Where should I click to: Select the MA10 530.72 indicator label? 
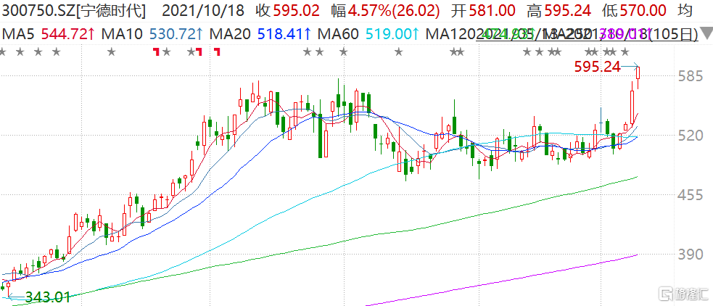tap(152, 33)
